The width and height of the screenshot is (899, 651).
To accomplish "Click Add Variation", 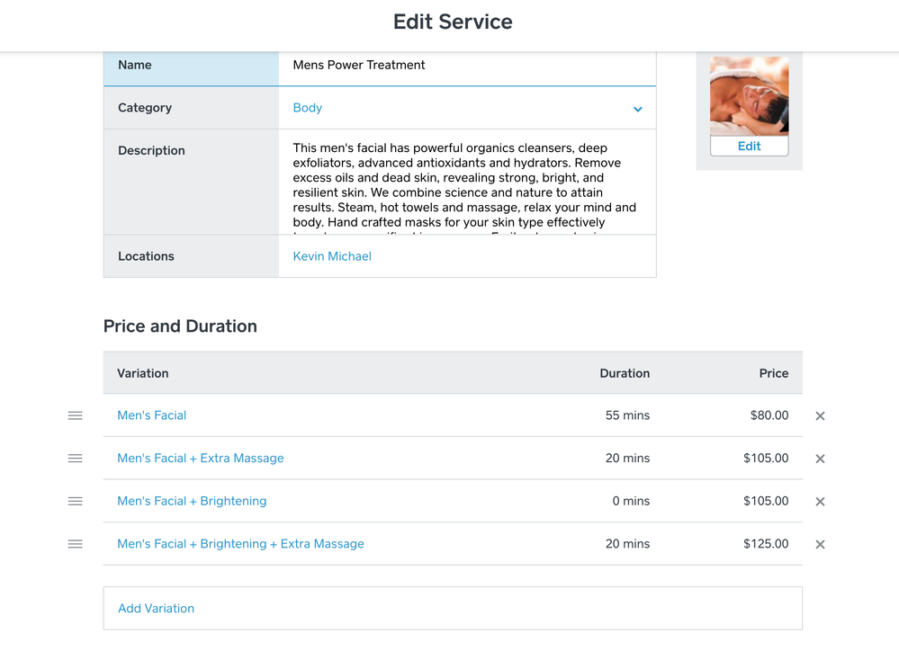I will pyautogui.click(x=157, y=609).
